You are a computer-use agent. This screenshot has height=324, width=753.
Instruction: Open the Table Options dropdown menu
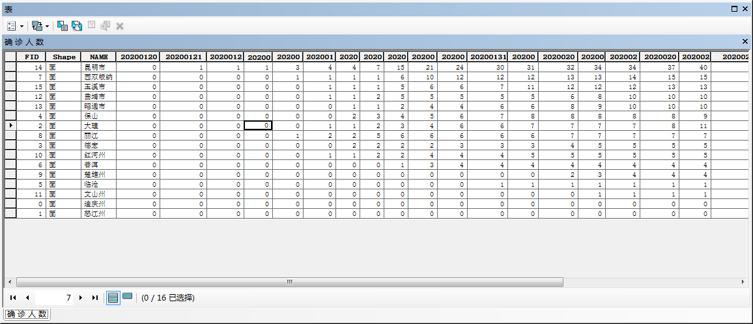click(16, 26)
